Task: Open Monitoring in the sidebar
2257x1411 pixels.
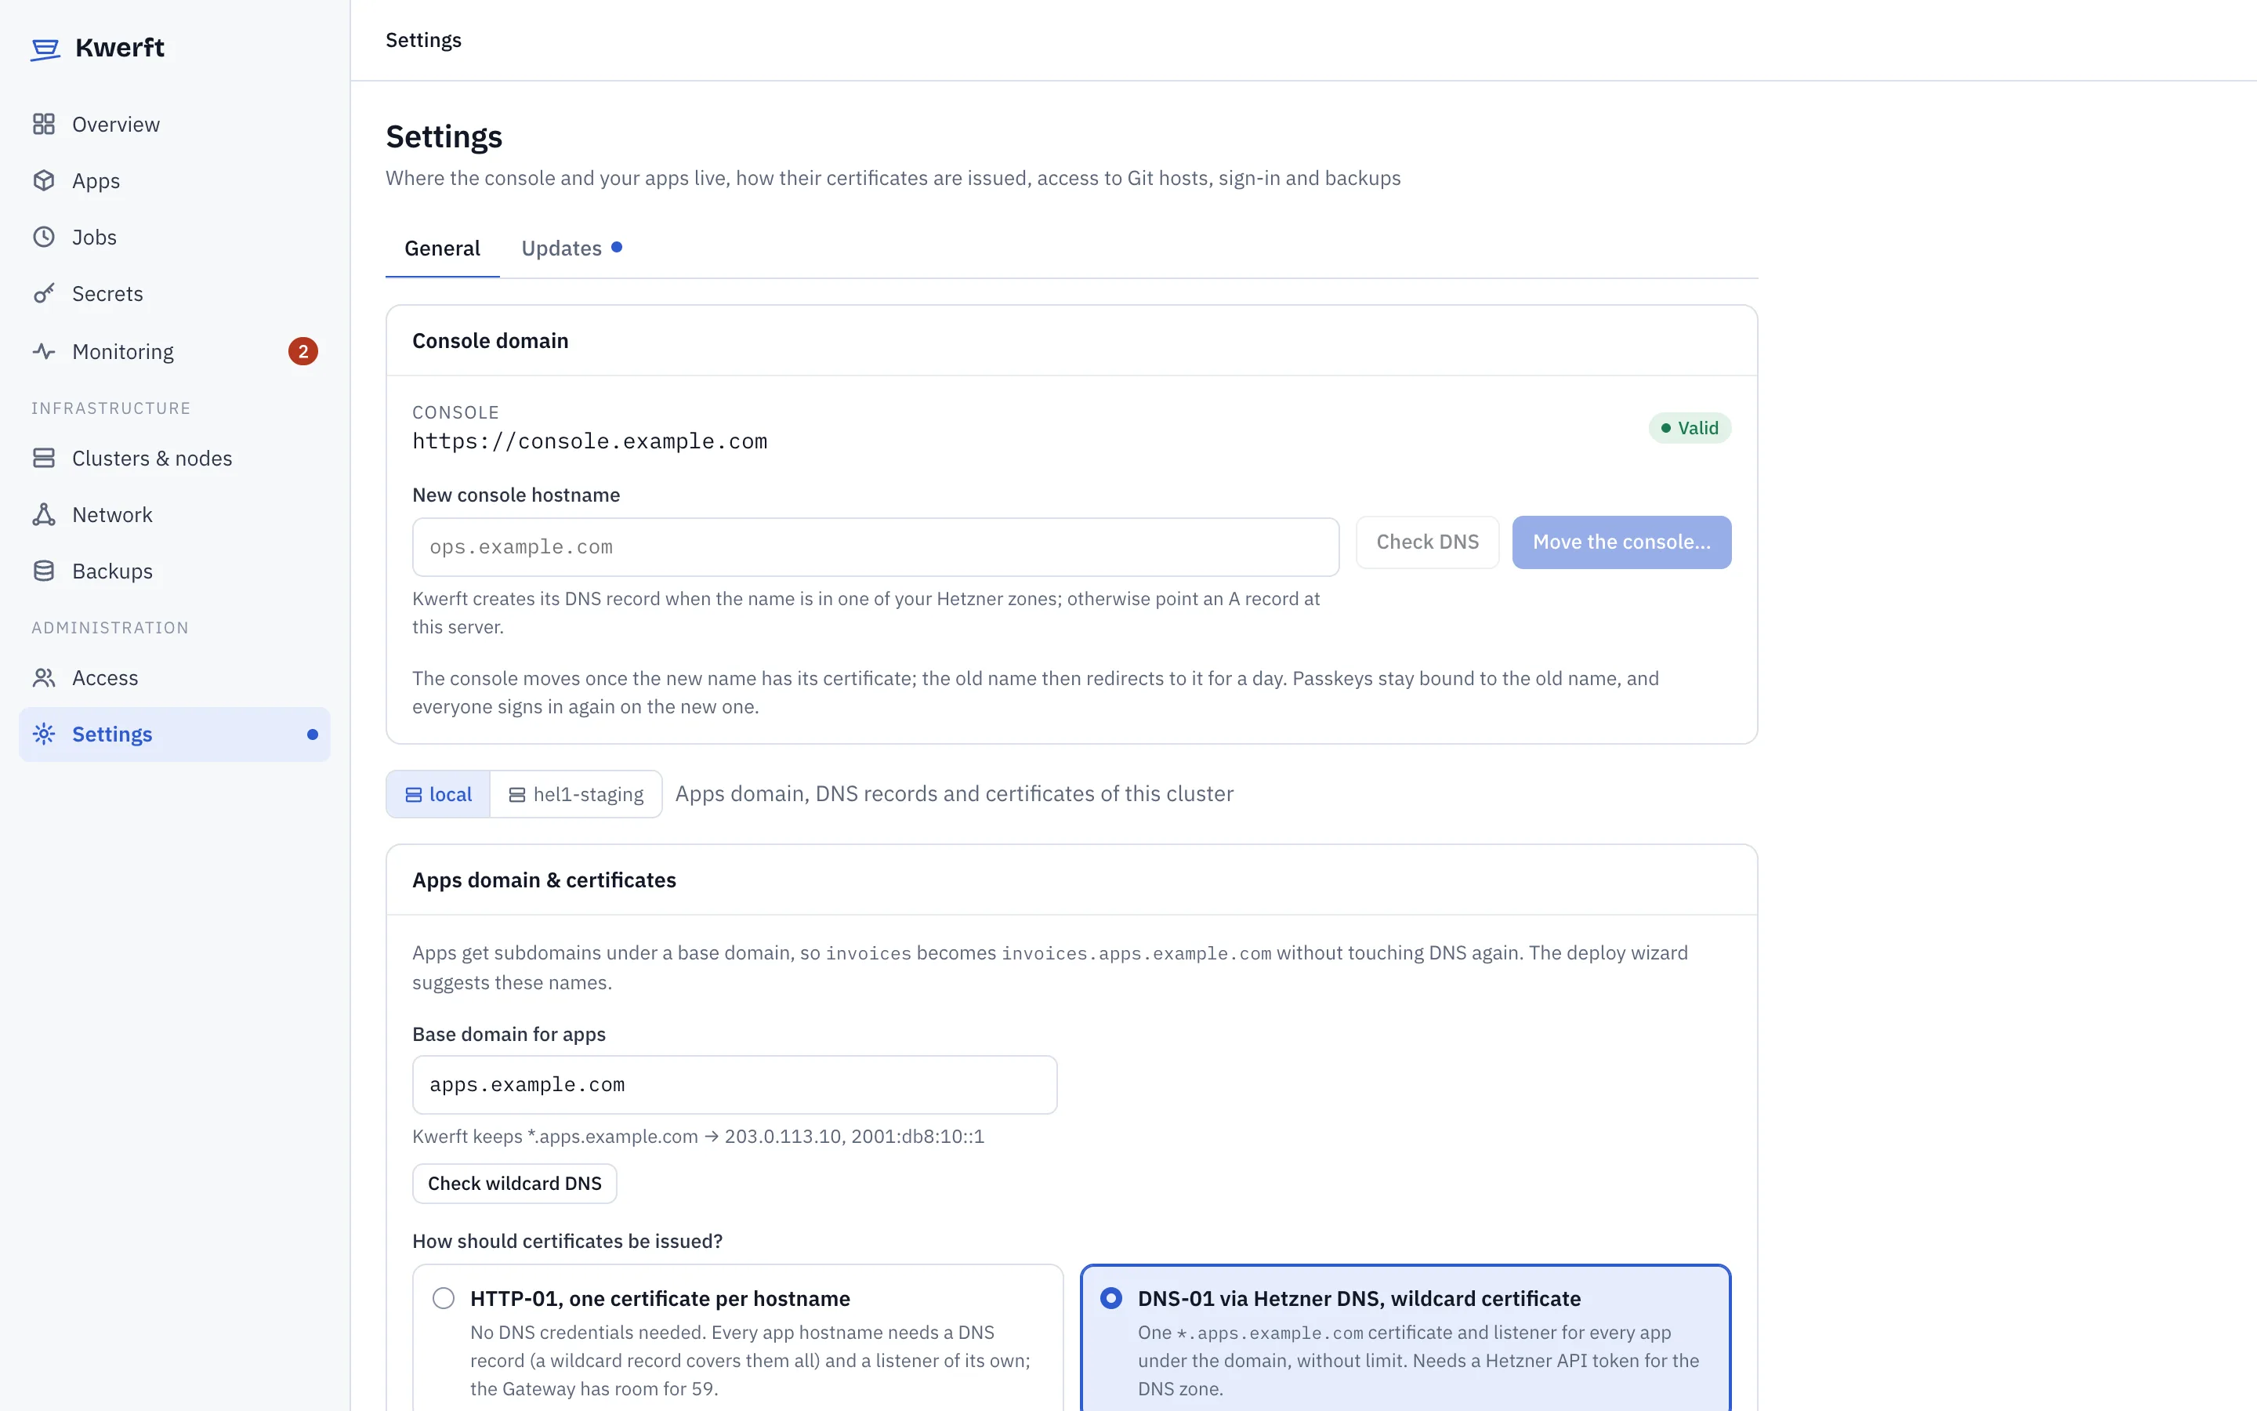Action: pos(175,351)
